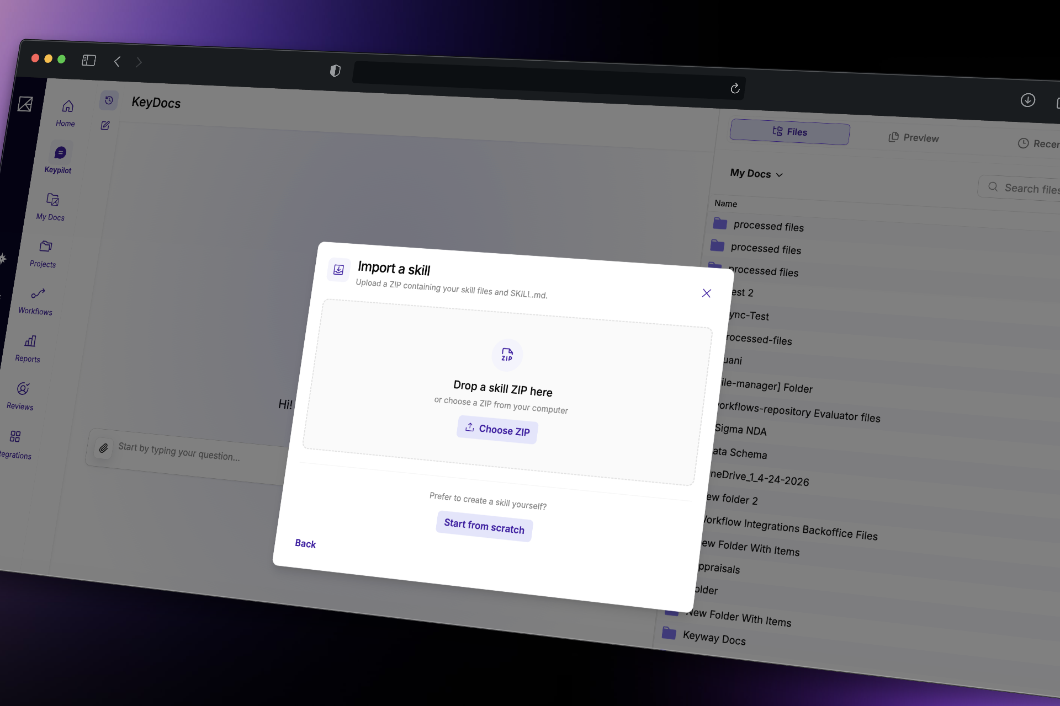Open Projects from the sidebar
1060x706 pixels.
[44, 254]
